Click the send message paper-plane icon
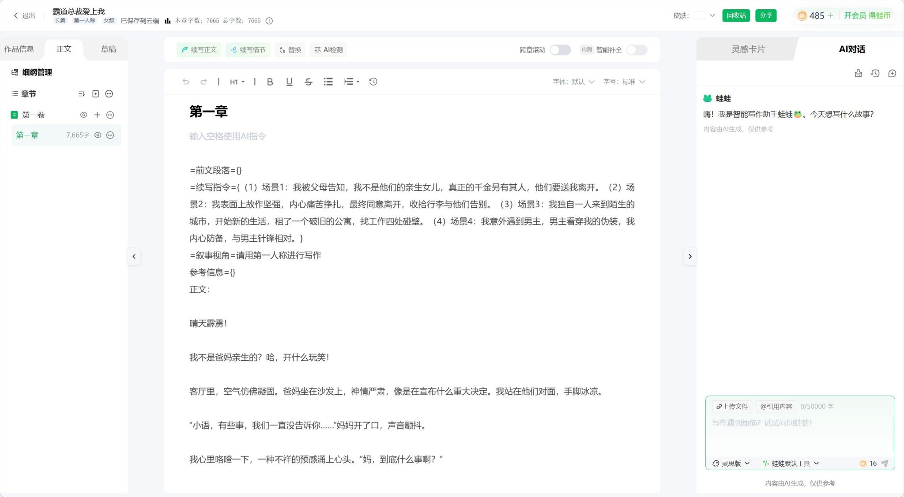This screenshot has height=497, width=904. coord(885,463)
